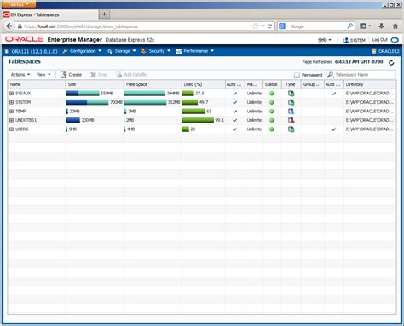The height and width of the screenshot is (326, 404).
Task: Click Auto Extend checkmark for TEMP
Action: point(234,112)
